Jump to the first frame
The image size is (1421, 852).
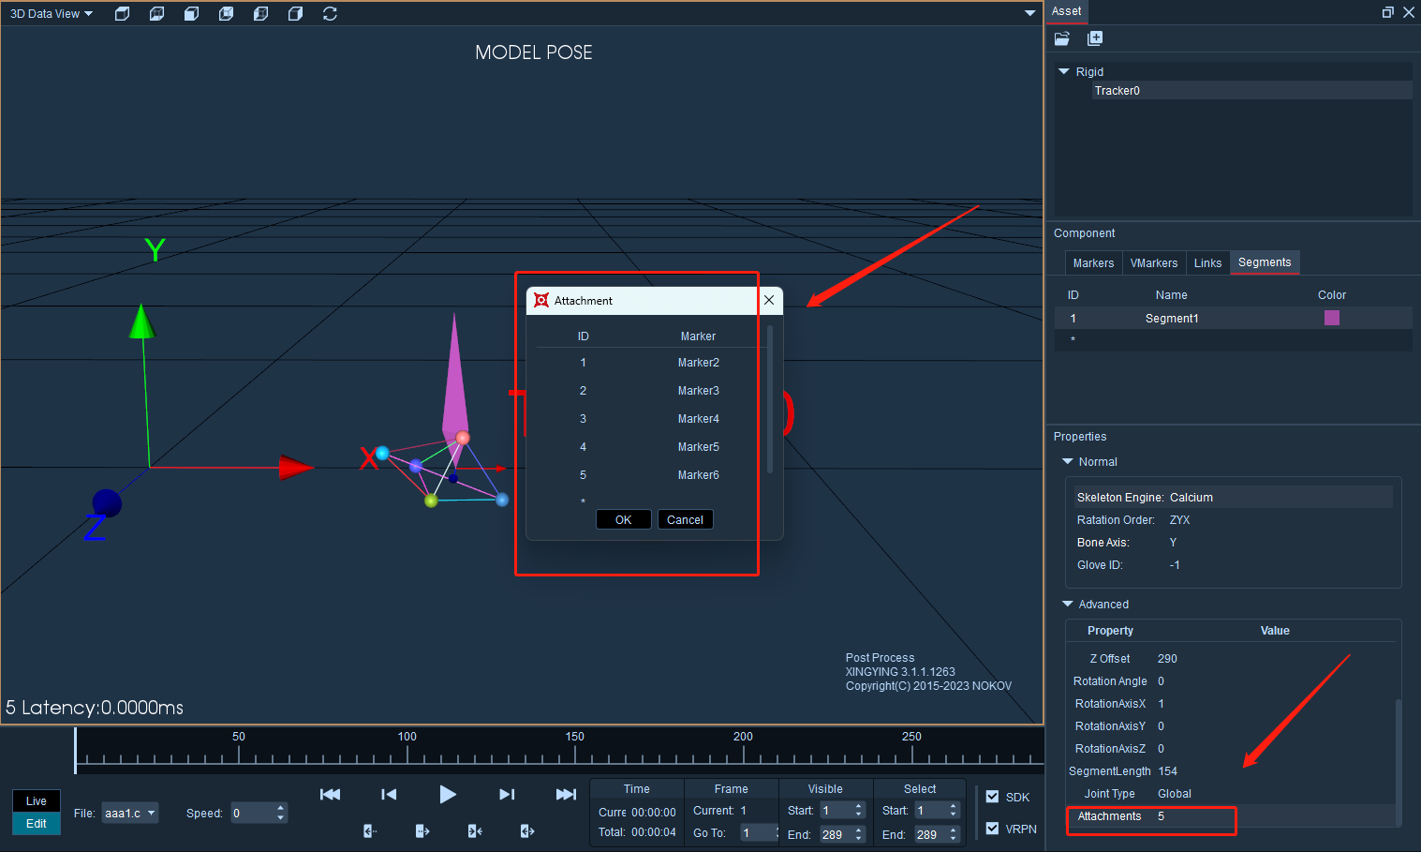330,795
